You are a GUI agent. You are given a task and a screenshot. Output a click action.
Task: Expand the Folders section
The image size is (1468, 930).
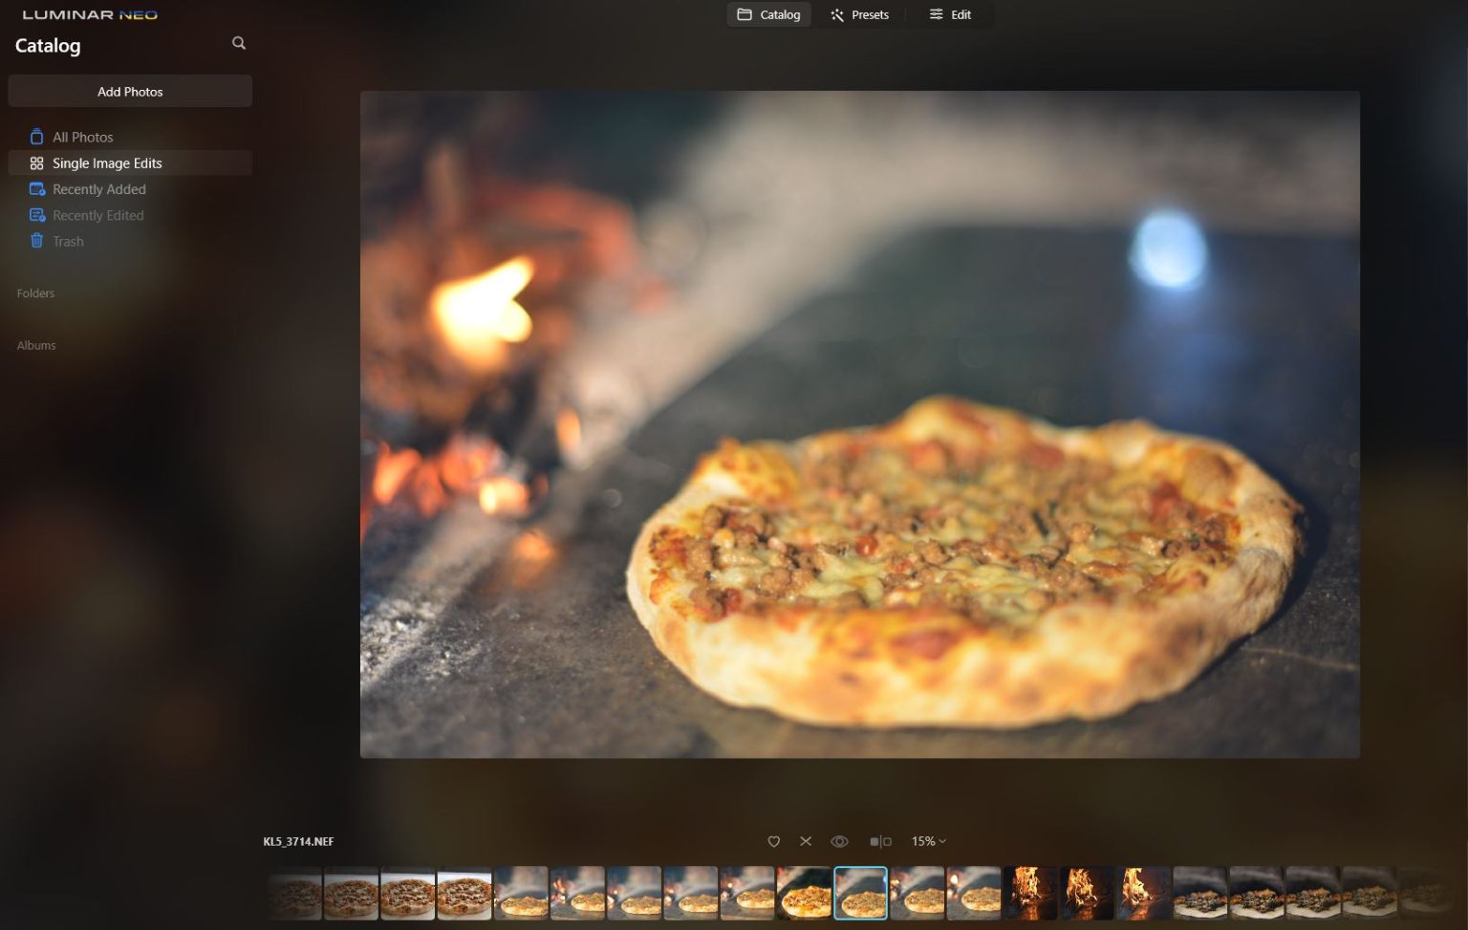point(35,292)
